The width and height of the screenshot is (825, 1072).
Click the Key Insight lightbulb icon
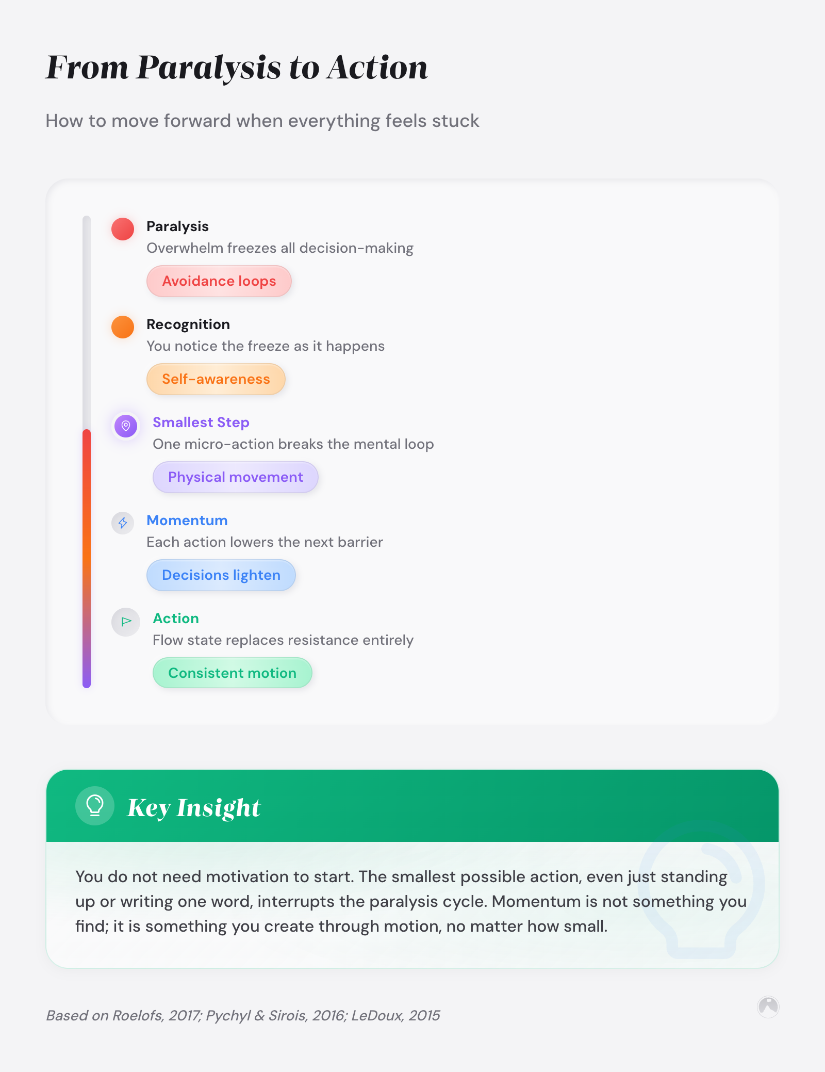tap(95, 806)
